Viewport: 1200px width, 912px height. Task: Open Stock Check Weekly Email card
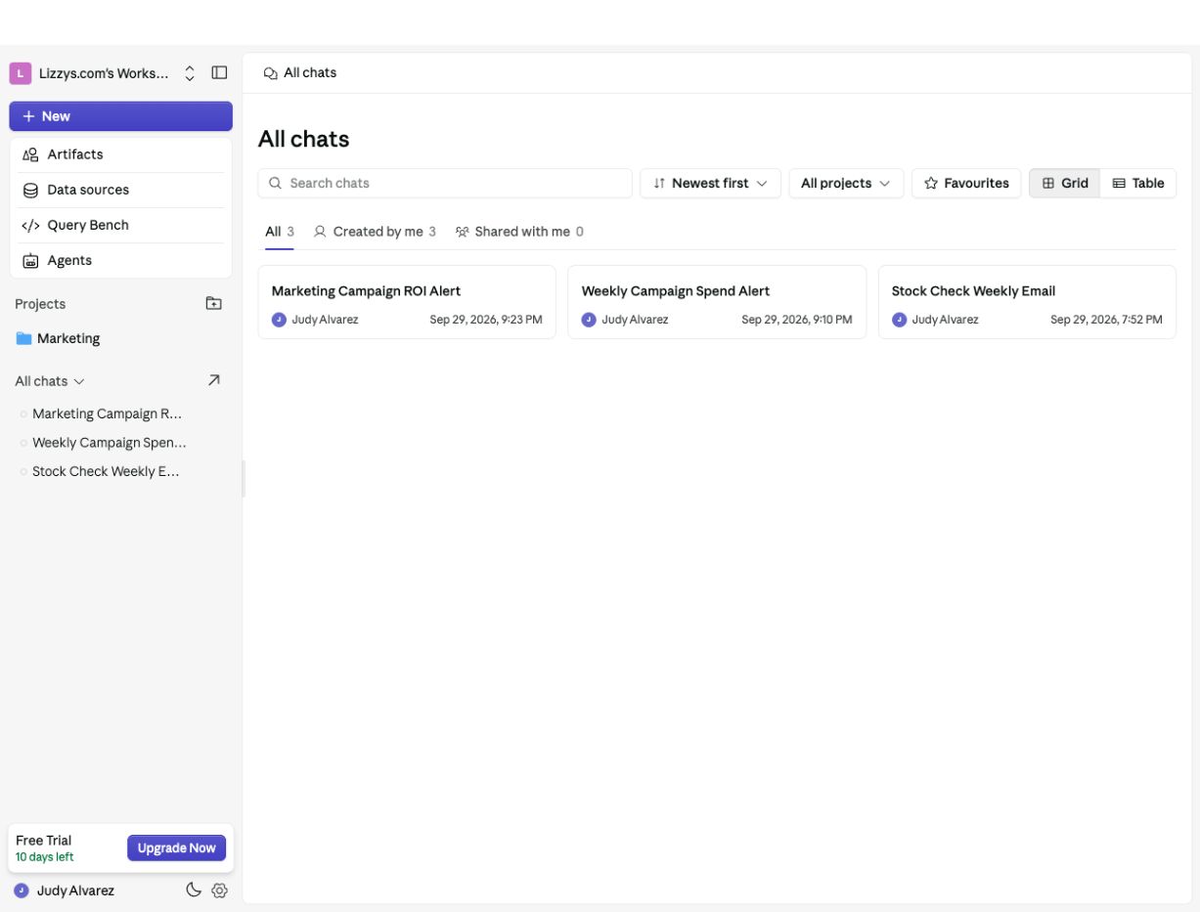pos(1027,302)
